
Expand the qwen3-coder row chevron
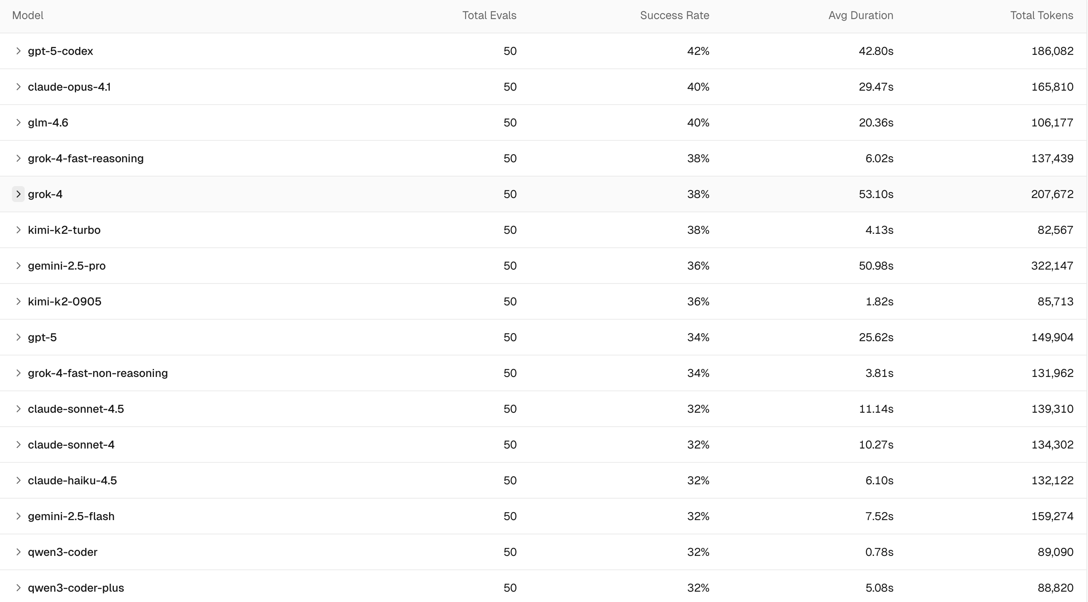pos(18,552)
